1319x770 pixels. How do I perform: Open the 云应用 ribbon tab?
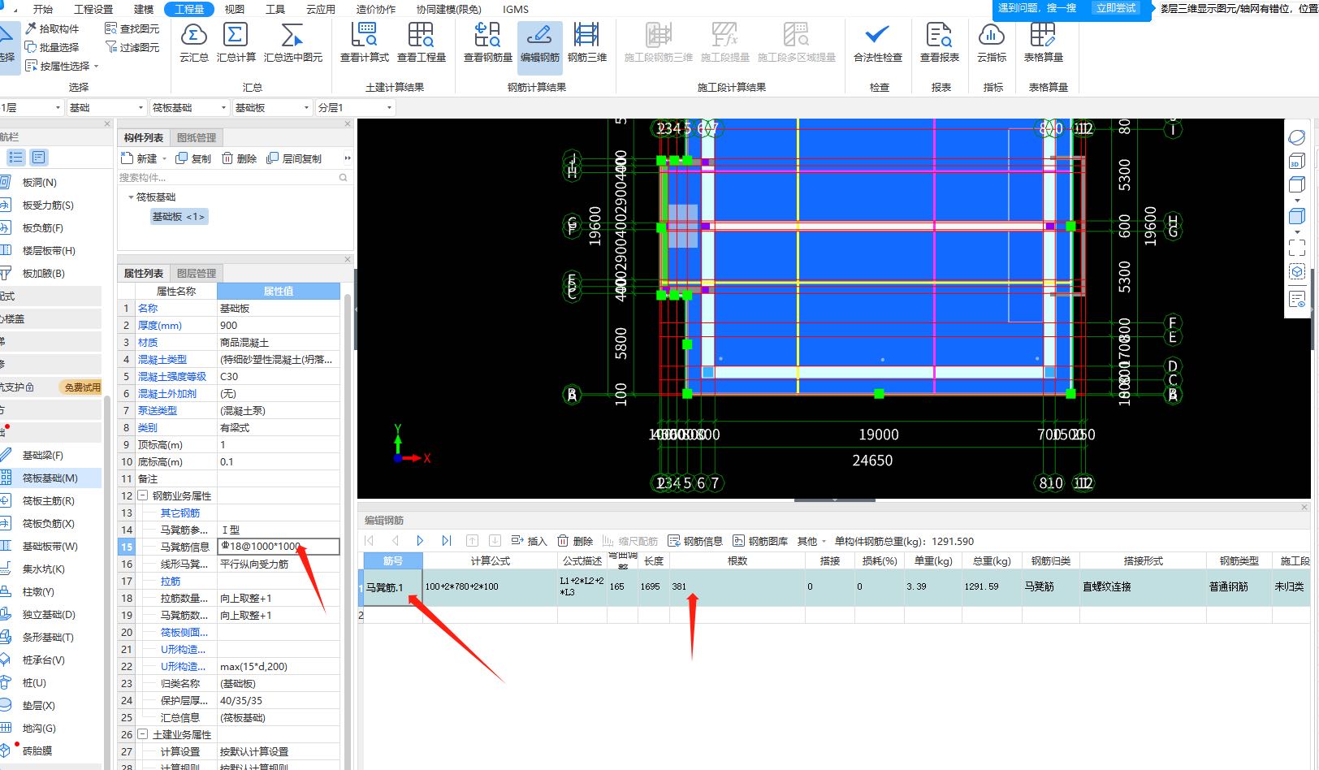click(x=321, y=9)
